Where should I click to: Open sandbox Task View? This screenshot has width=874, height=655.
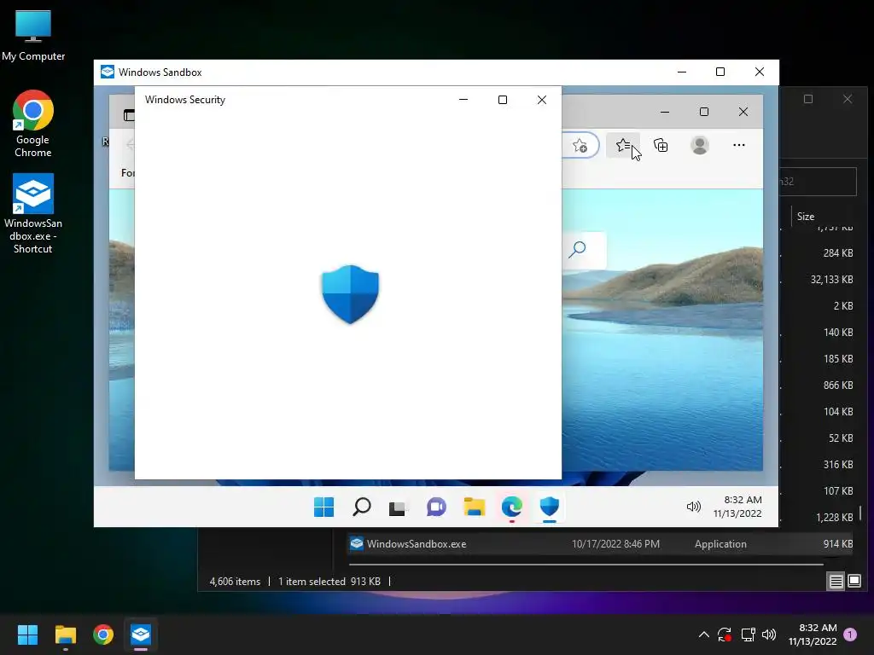click(x=398, y=507)
